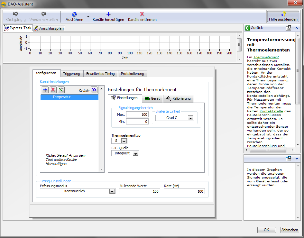Screen dimensions: 304x238
Task: Add channel with blue plus button
Action: (45, 90)
